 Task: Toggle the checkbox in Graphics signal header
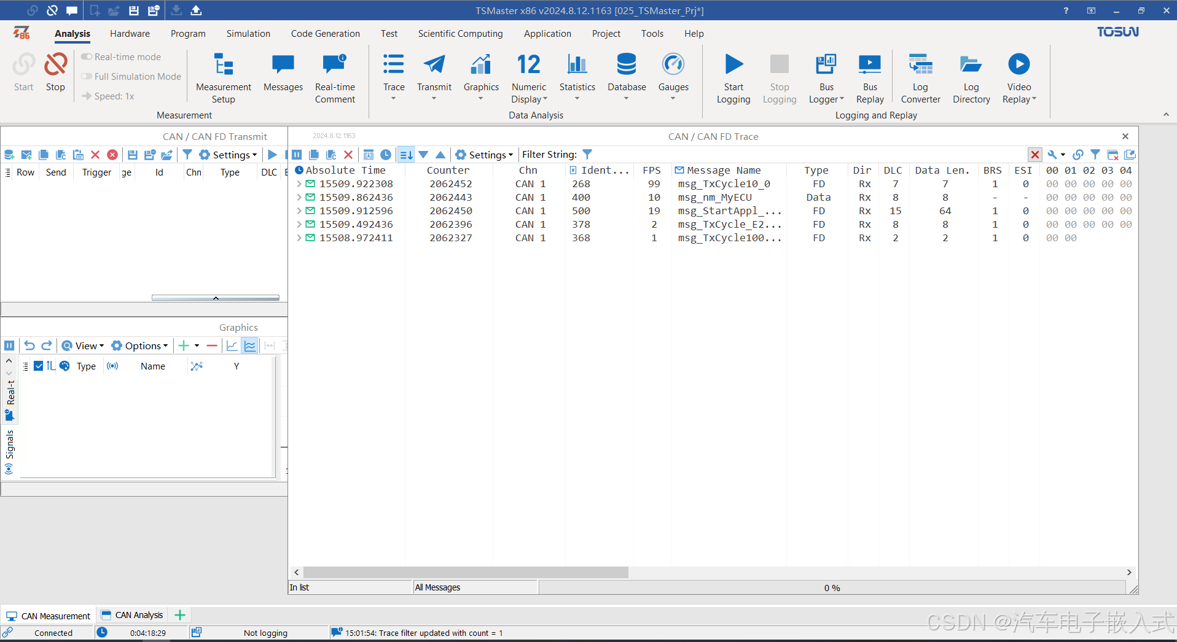click(x=38, y=366)
